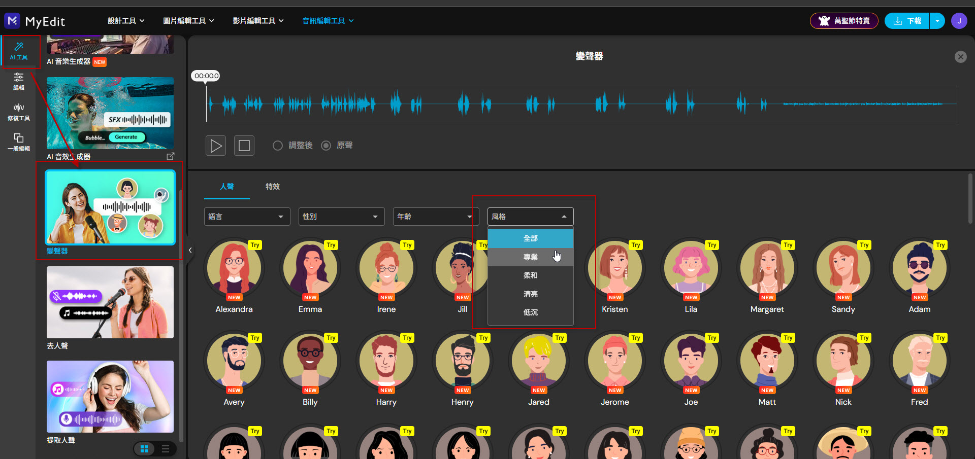975x459 pixels.
Task: Select the 原聲 radio option
Action: (x=326, y=146)
